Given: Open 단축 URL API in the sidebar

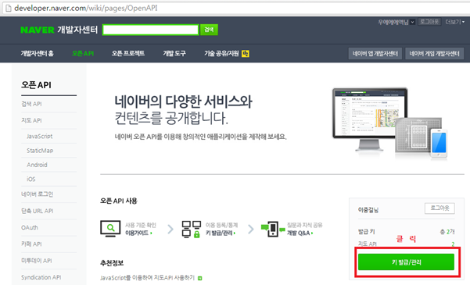Looking at the screenshot, I should pyautogui.click(x=38, y=211).
